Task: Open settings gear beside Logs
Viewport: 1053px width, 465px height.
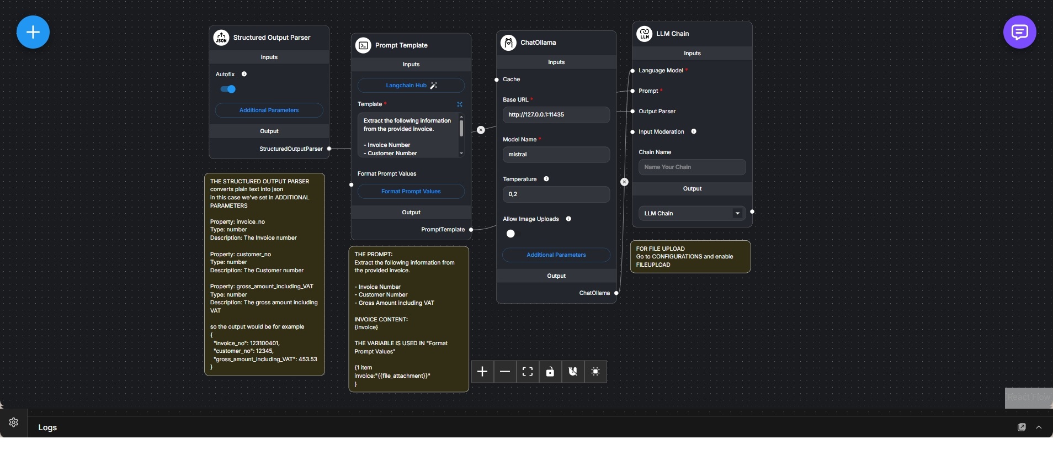Action: point(14,422)
